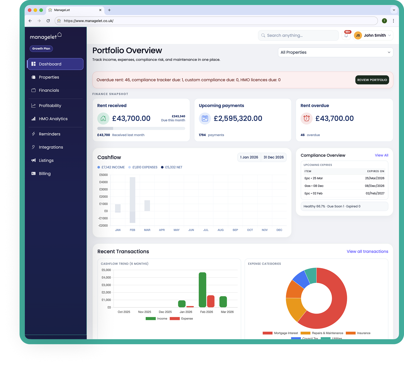404x367 pixels.
Task: Open the All Properties dropdown
Action: tap(335, 52)
